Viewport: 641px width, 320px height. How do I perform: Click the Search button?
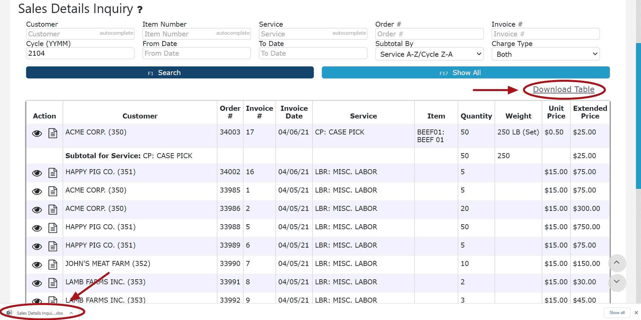170,73
